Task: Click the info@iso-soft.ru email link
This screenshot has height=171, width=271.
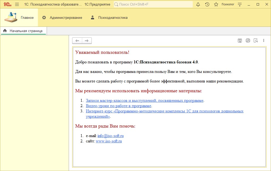Action: tap(111, 136)
